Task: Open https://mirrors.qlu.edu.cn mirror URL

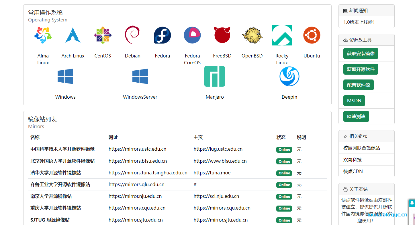Action: [136, 184]
